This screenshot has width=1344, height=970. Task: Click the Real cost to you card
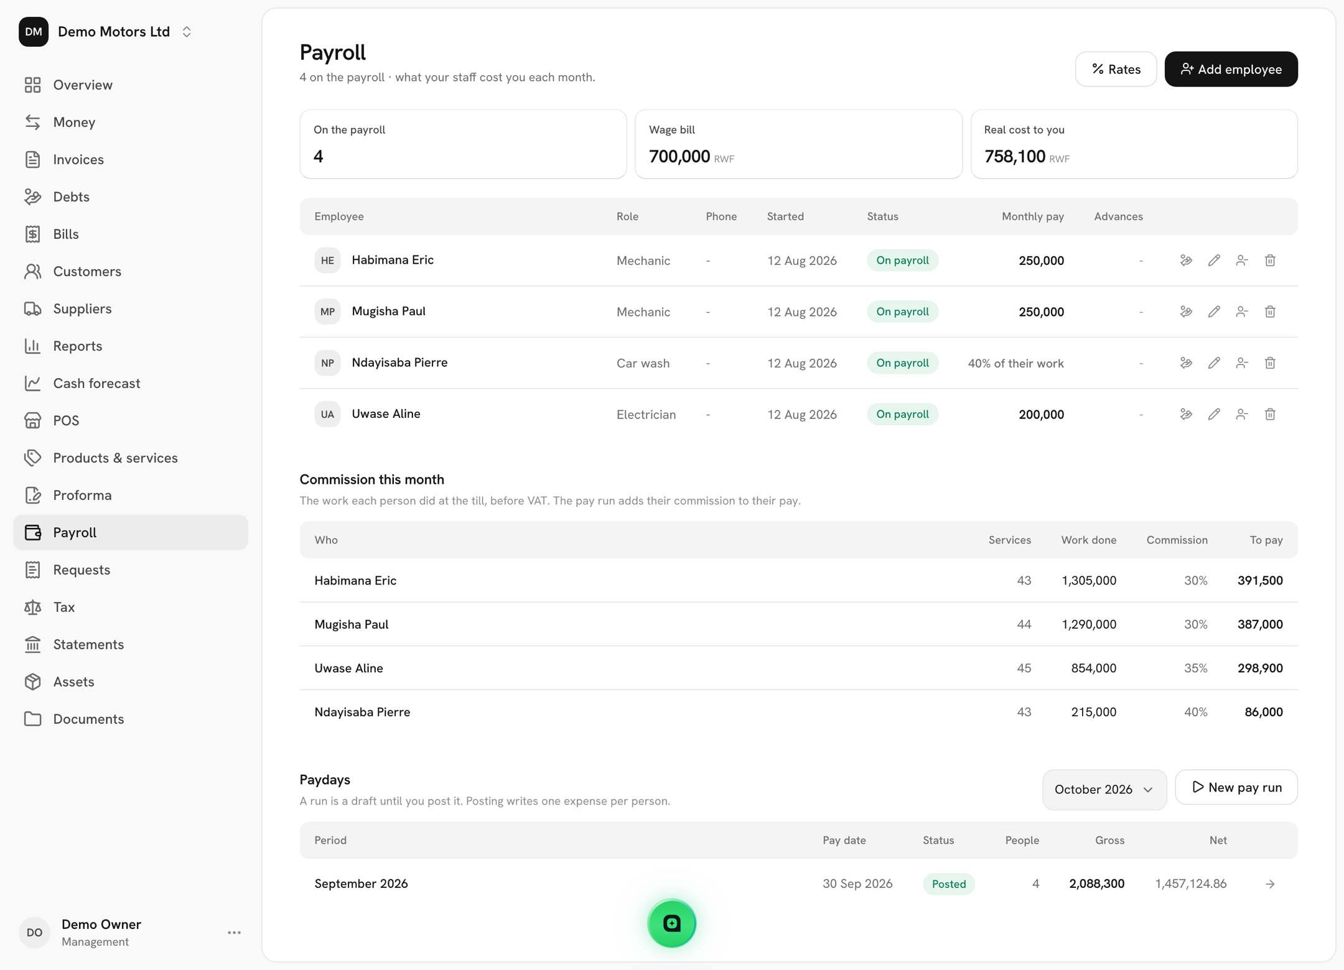click(1134, 144)
